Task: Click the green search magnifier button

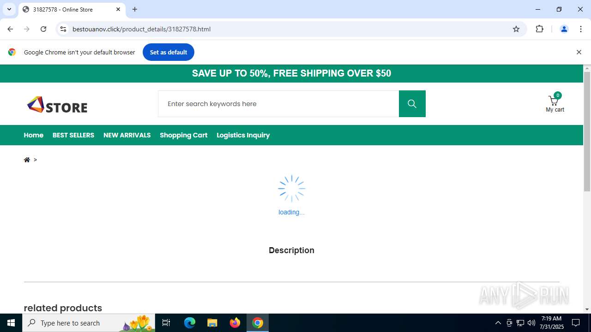Action: click(x=412, y=104)
